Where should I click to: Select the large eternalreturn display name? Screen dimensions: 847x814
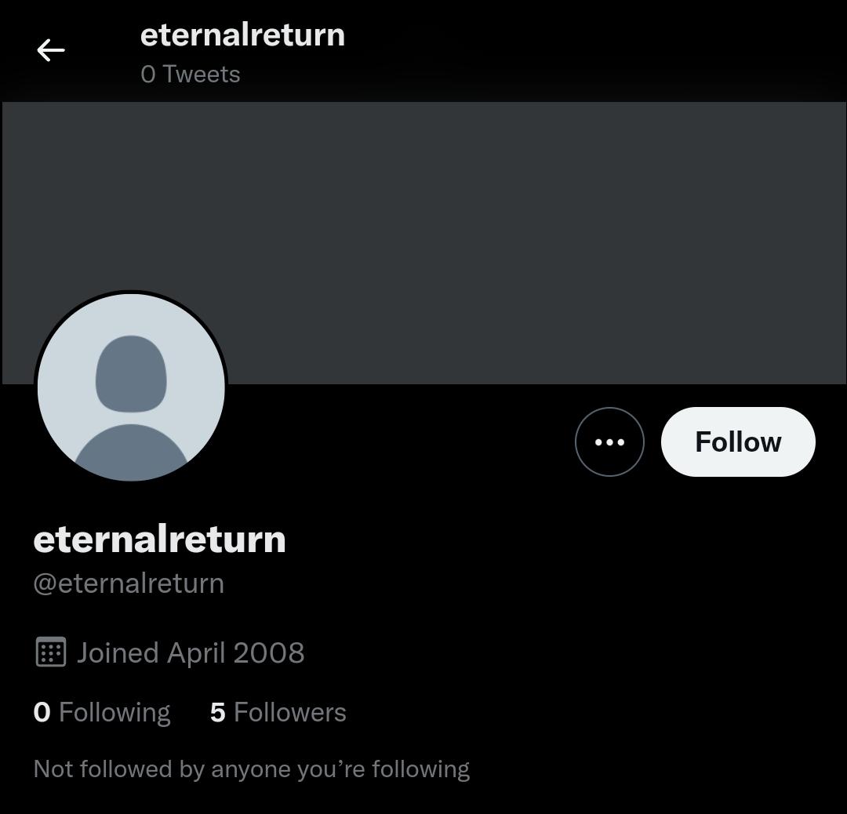pyautogui.click(x=159, y=539)
